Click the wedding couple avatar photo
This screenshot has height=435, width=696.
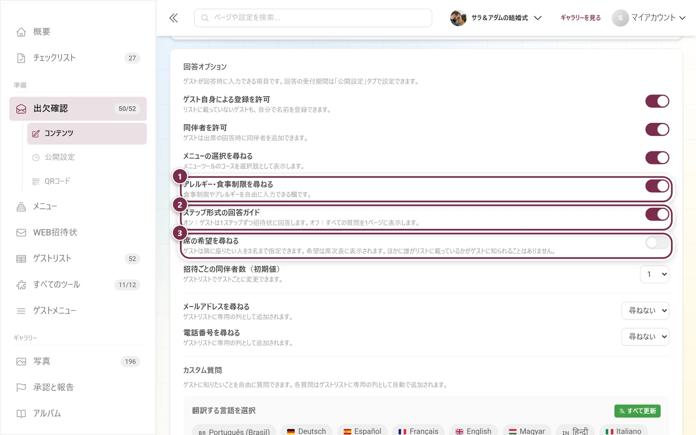click(458, 18)
